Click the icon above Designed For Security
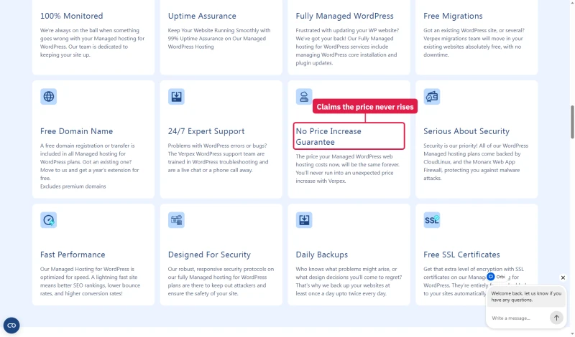Screen dimensions: 575x337 (176, 220)
